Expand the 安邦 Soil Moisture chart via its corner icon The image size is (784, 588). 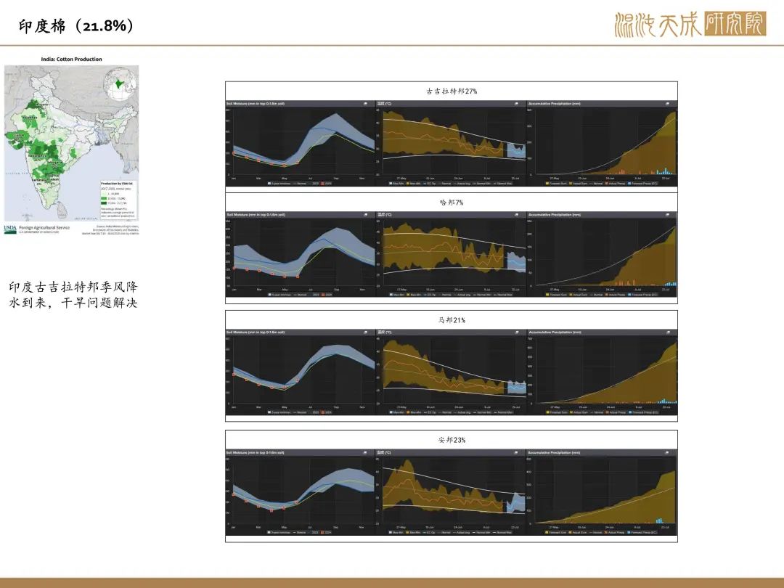(365, 452)
